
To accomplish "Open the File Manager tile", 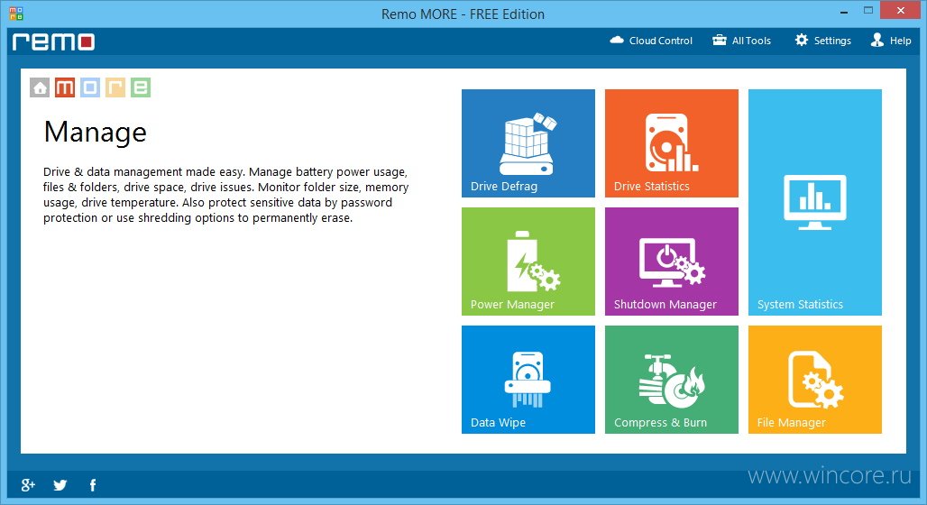I will [814, 380].
